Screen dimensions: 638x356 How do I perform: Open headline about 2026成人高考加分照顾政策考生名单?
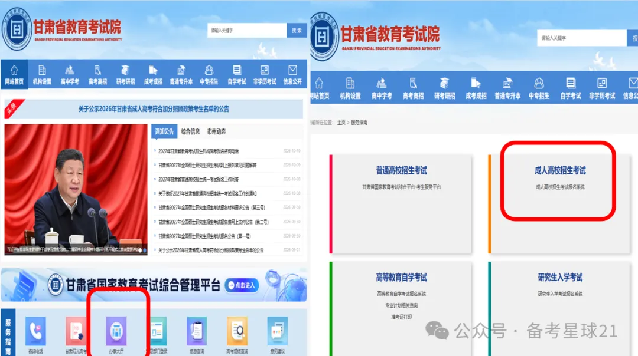pyautogui.click(x=154, y=109)
